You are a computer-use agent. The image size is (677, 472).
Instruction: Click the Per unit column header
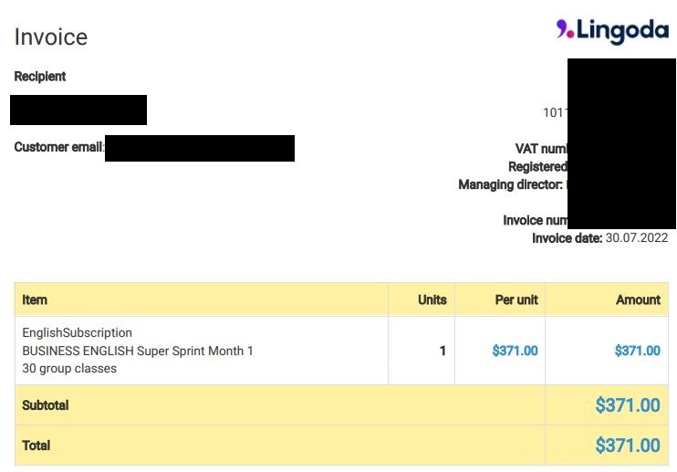[516, 299]
